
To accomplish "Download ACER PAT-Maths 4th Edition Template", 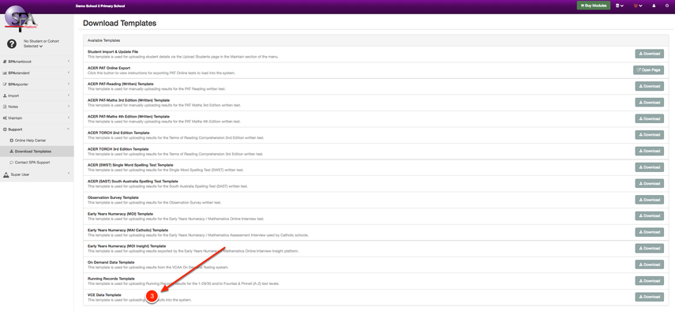I will (650, 118).
